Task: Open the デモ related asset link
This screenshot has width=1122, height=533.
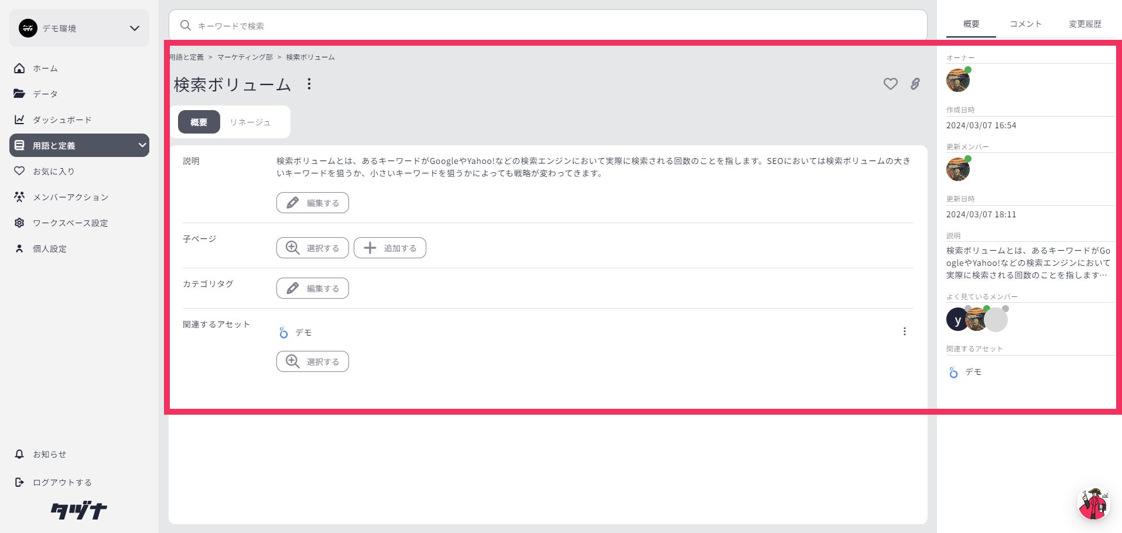Action: coord(296,332)
